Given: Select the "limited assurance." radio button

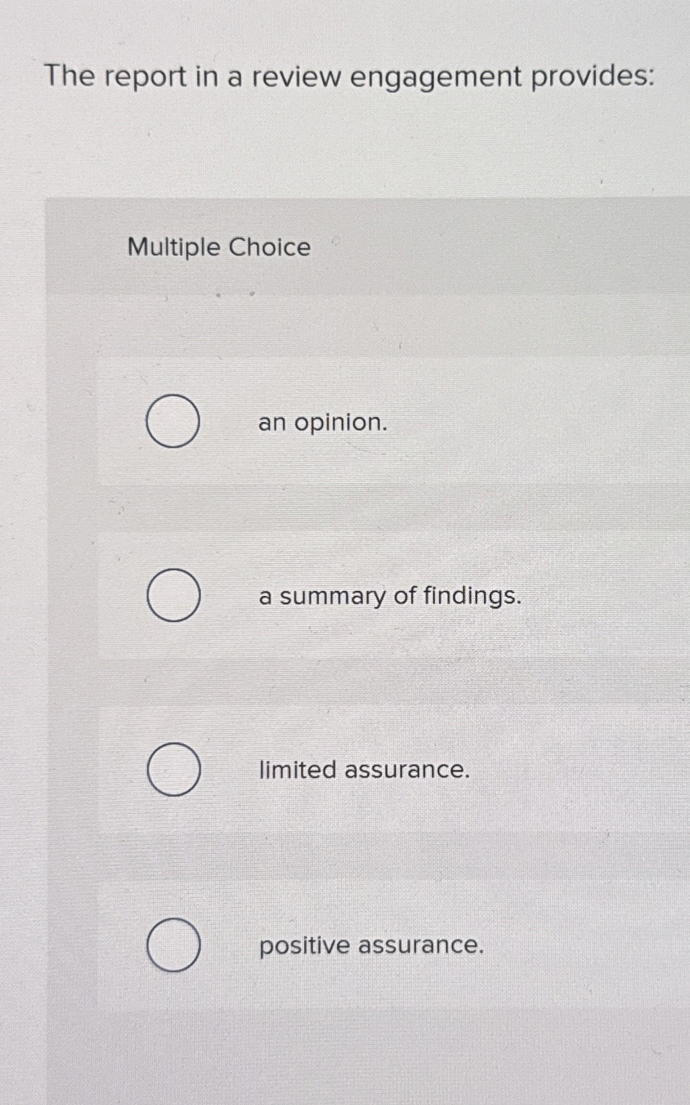Looking at the screenshot, I should 174,771.
